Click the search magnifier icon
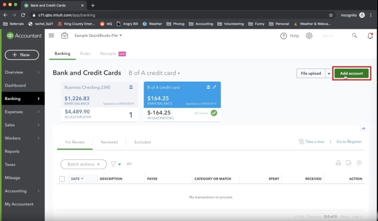The width and height of the screenshot is (378, 221). coord(354,36)
